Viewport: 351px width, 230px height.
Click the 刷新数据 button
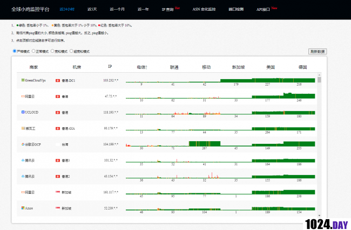pyautogui.click(x=318, y=52)
